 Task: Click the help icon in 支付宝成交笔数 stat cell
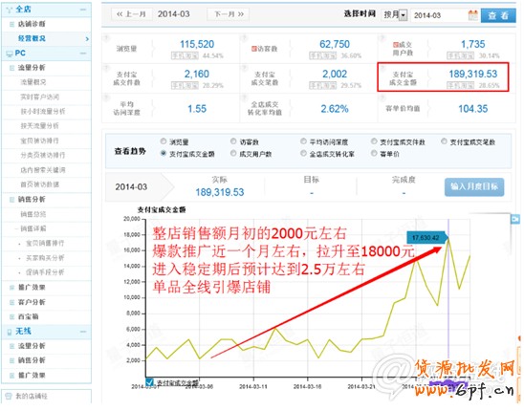(244, 68)
